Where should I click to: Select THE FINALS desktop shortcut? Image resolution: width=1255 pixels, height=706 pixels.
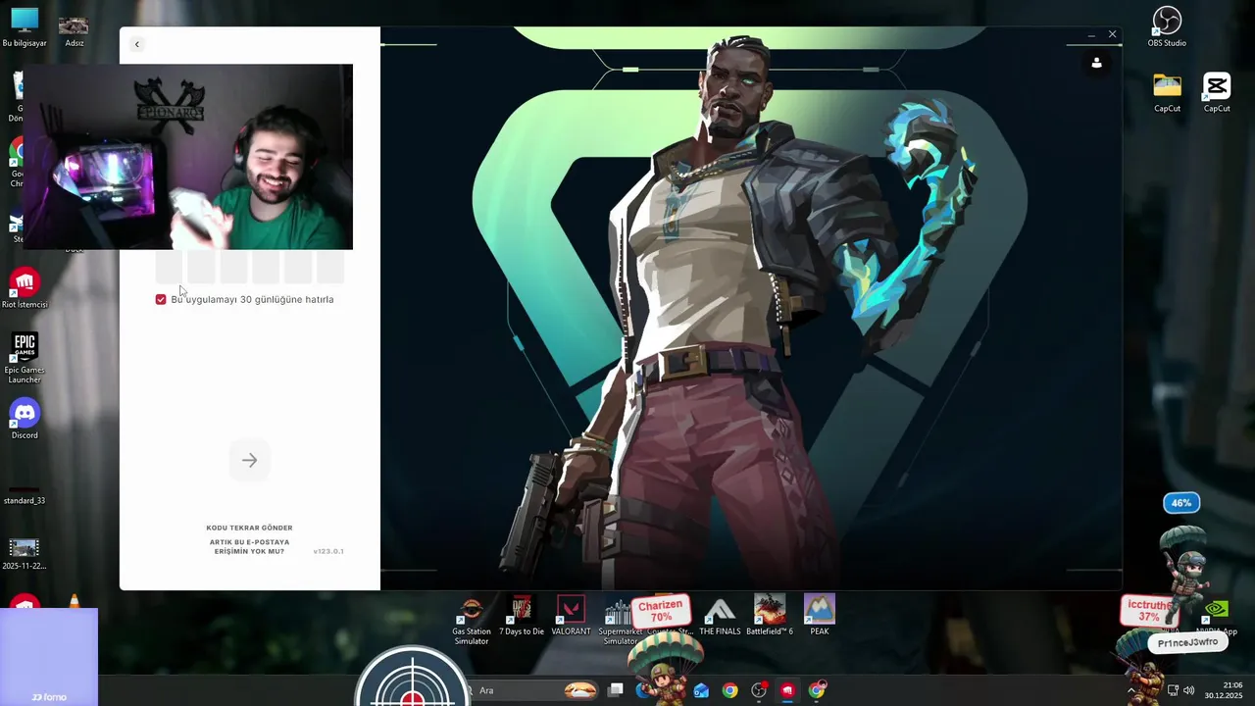click(720, 616)
